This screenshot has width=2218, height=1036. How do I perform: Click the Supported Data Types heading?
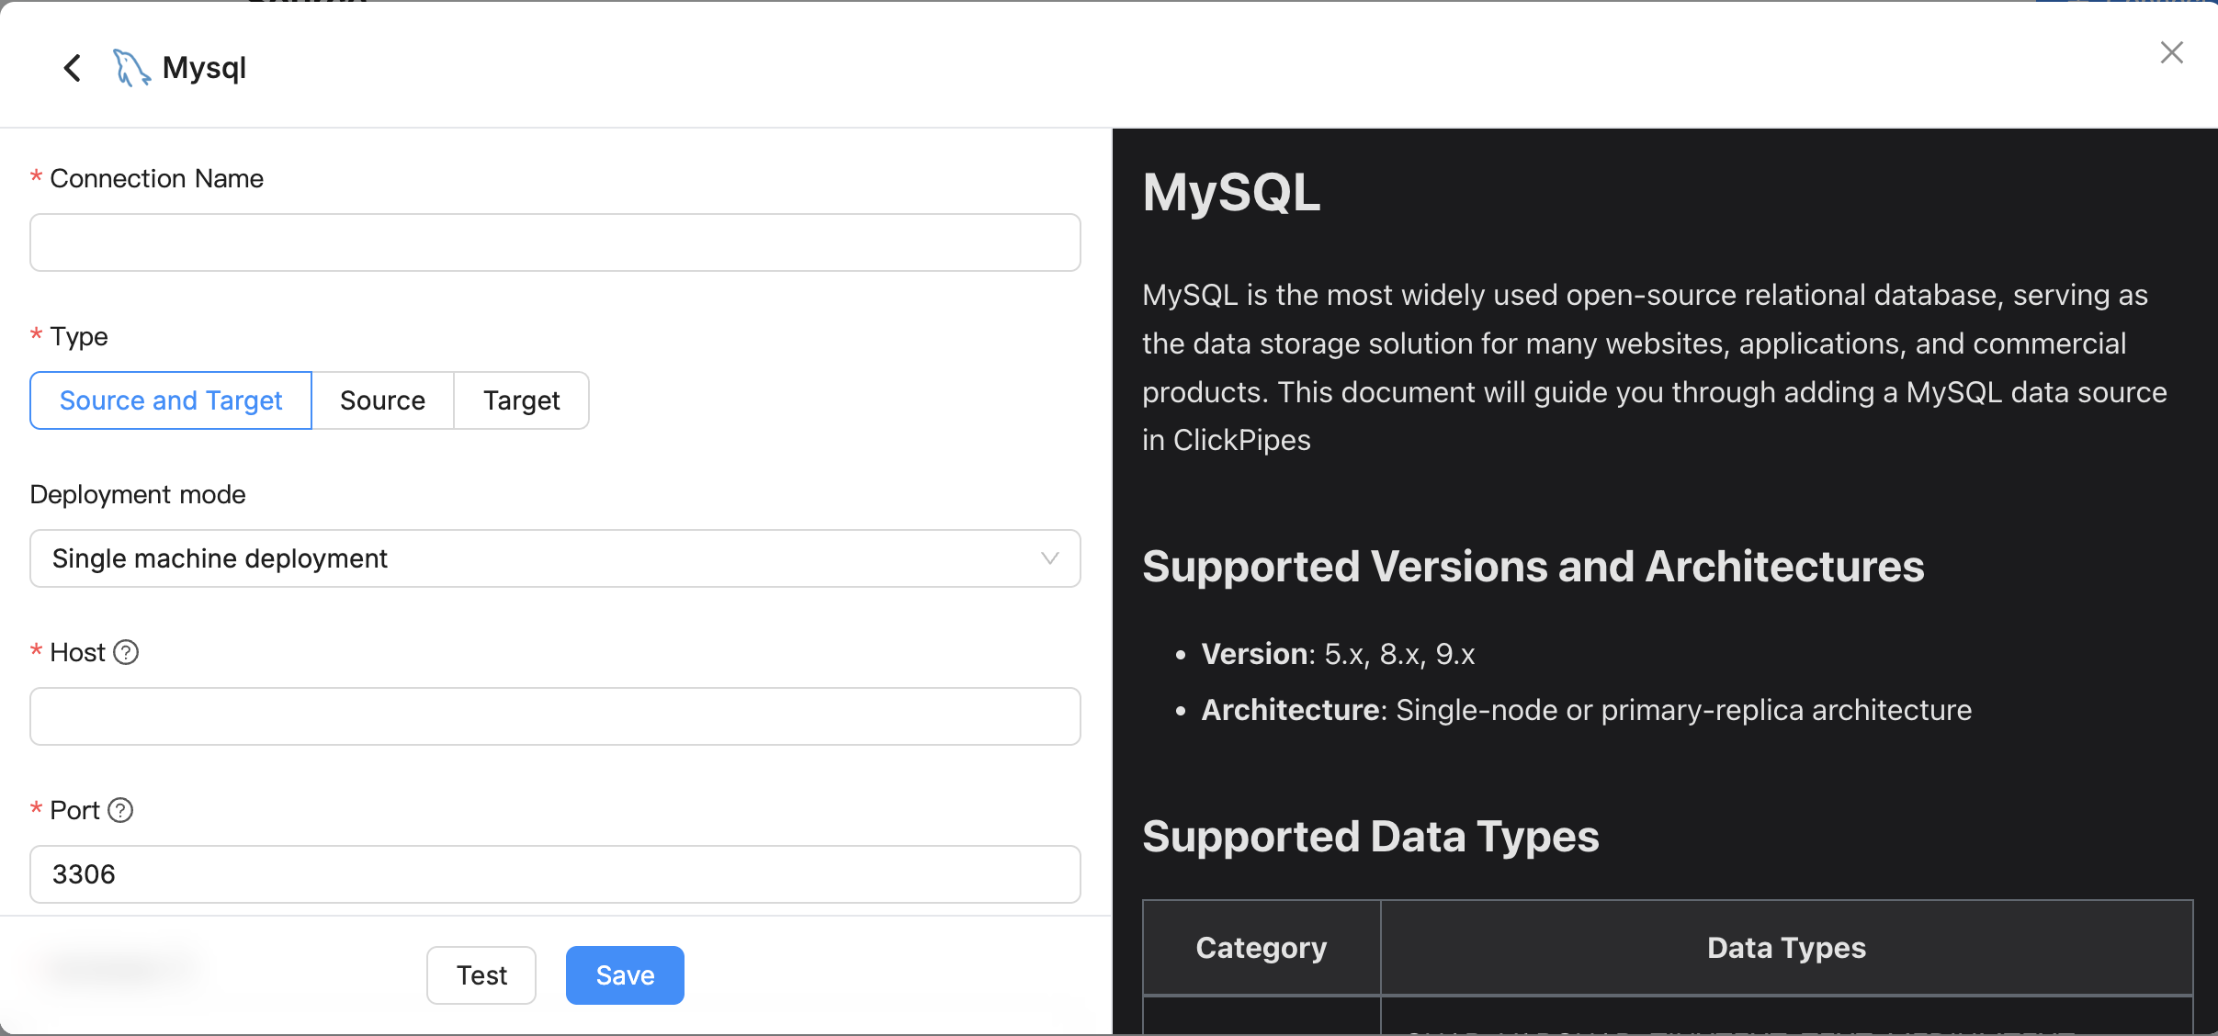coord(1370,837)
